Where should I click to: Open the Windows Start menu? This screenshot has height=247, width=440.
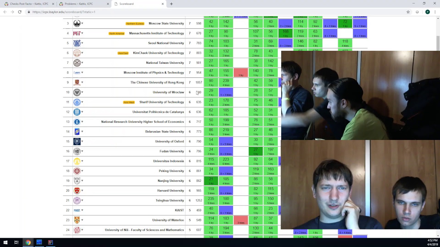tap(5, 243)
